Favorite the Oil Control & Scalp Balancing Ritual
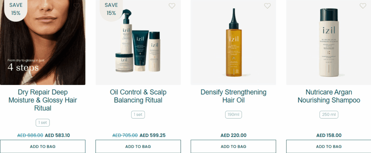Viewport: 371px width, 153px height. [x=172, y=6]
